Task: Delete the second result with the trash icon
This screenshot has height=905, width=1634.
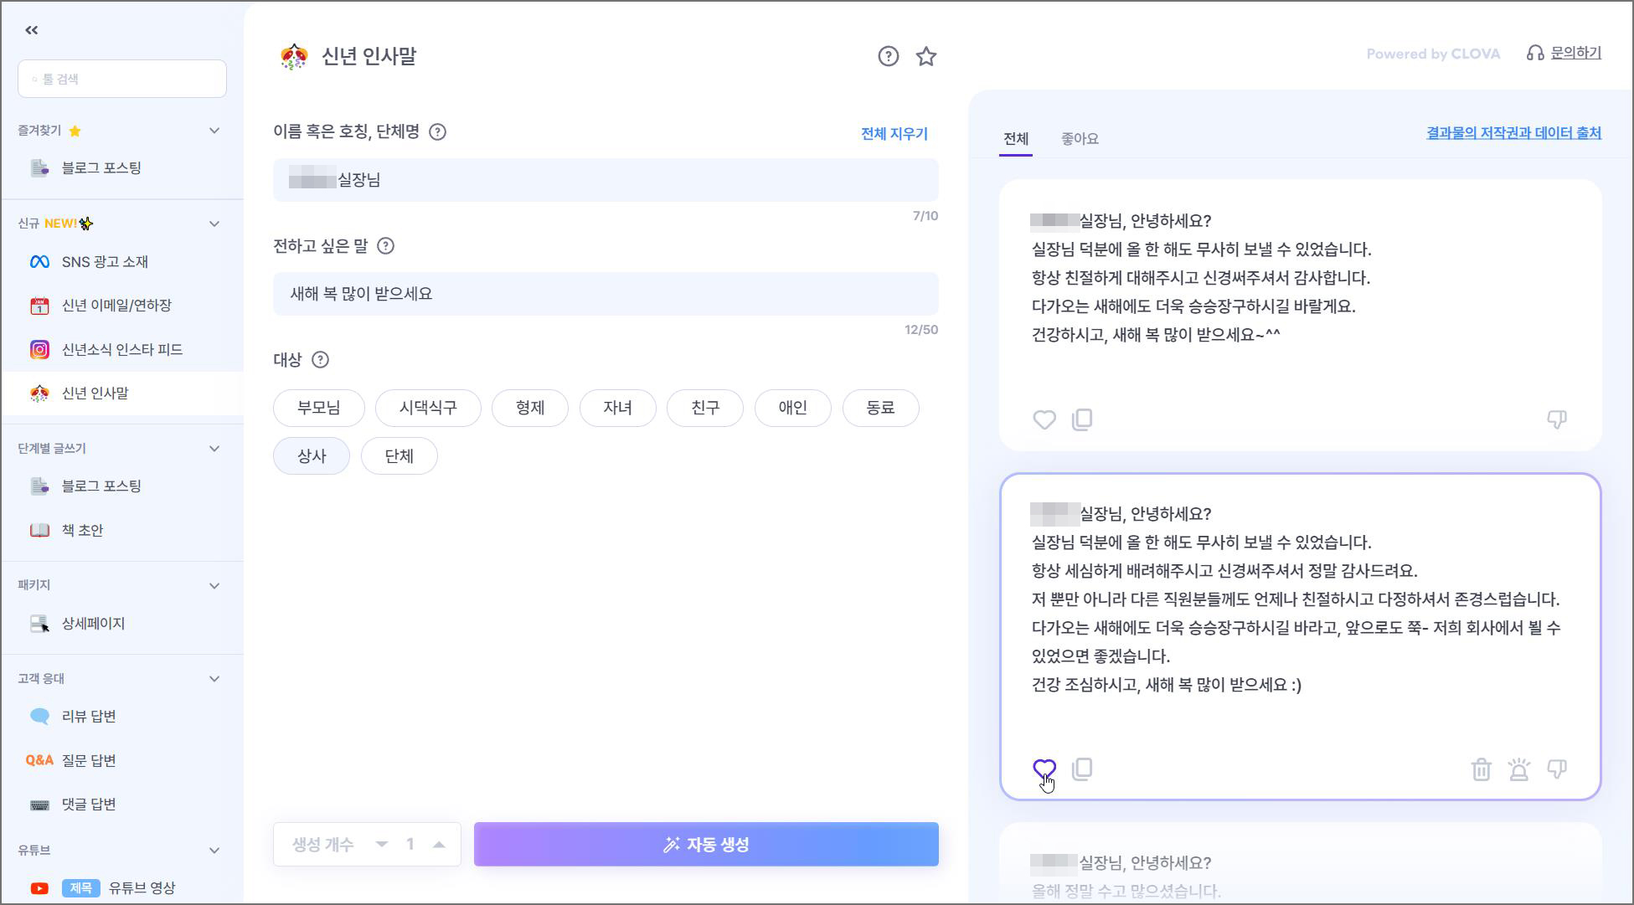Action: (1481, 769)
